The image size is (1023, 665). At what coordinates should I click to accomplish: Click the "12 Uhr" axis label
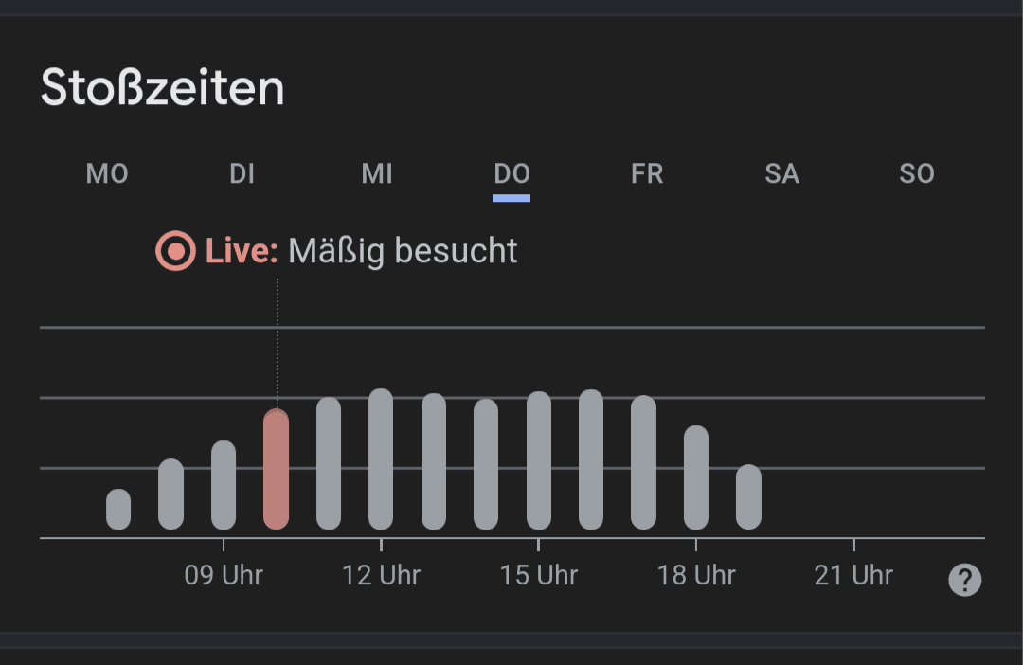tap(381, 575)
